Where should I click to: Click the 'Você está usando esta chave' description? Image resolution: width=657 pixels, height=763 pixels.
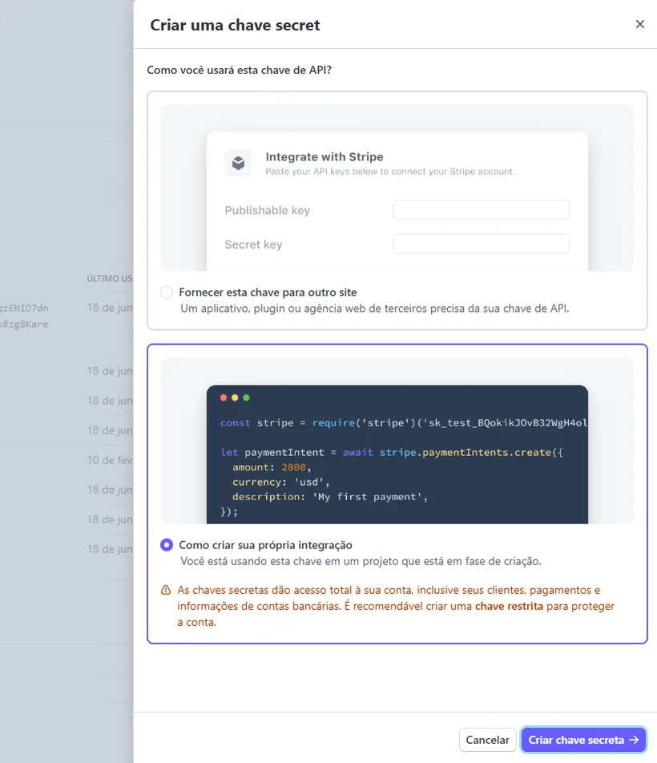coord(361,562)
